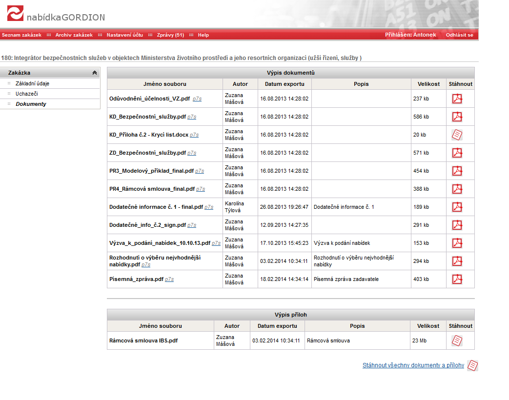The width and height of the screenshot is (509, 400).
Task: Click Odhlásit se to log out
Action: (459, 35)
